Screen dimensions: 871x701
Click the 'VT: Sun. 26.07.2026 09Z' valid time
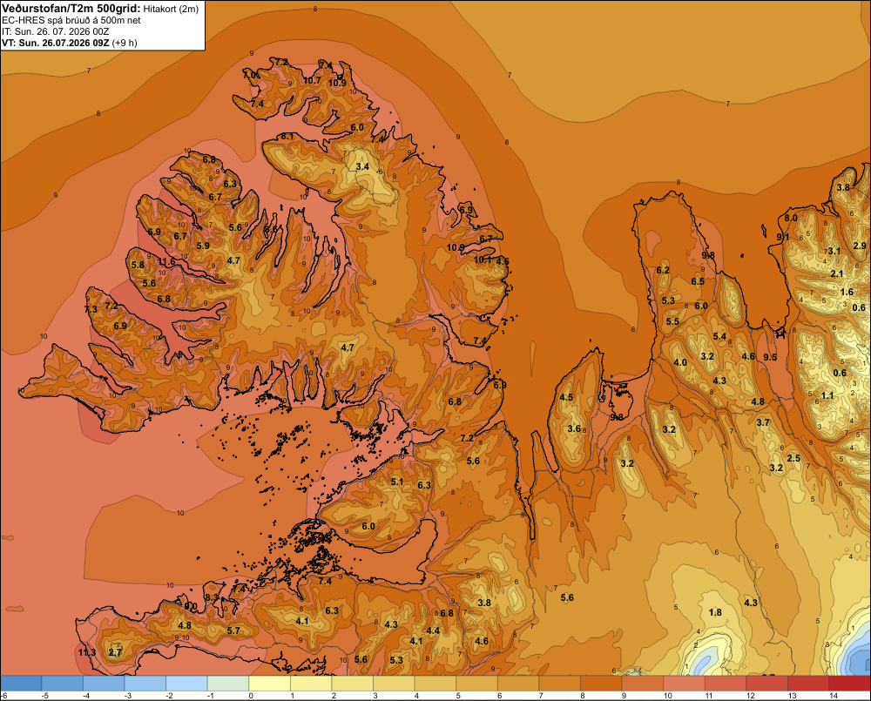(x=56, y=43)
